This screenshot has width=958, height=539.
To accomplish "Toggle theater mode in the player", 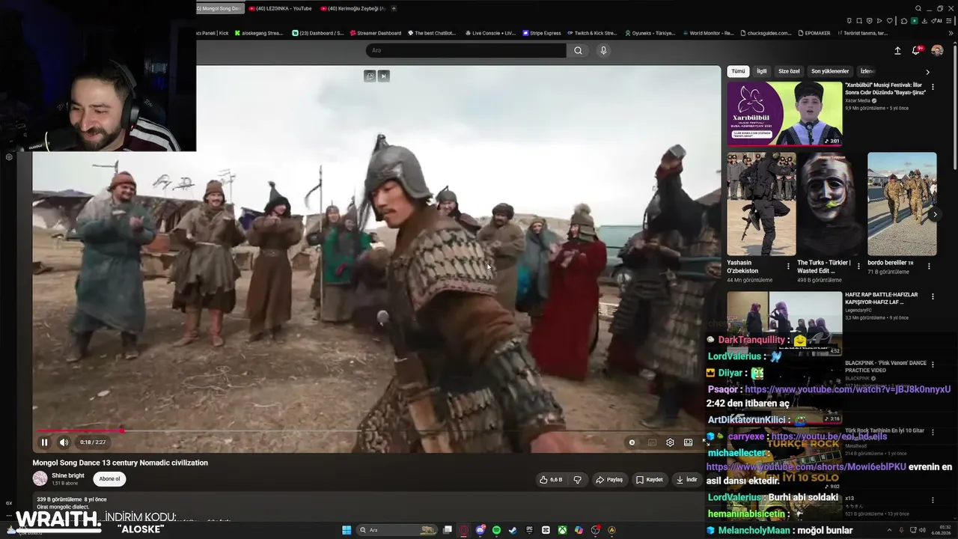I will [x=688, y=442].
